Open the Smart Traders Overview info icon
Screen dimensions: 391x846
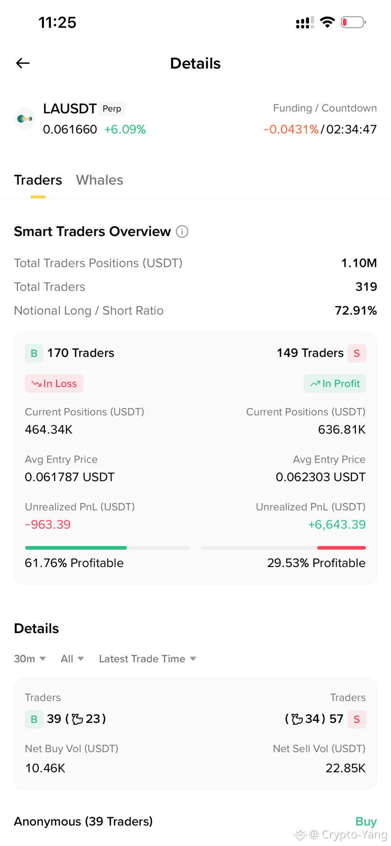tap(182, 232)
